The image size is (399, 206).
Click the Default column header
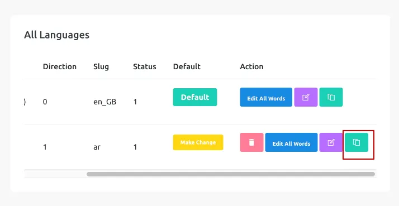click(187, 66)
